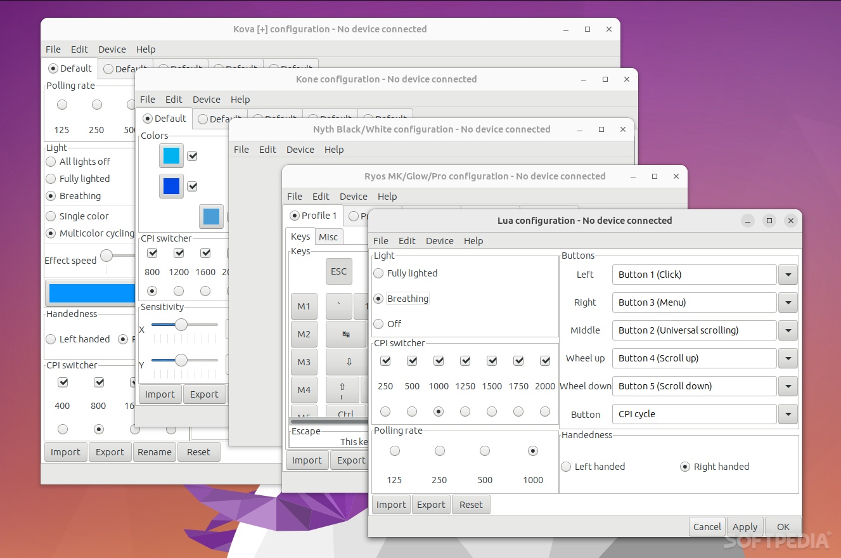The height and width of the screenshot is (558, 841).
Task: Switch to Keys tab in Ryos window
Action: coord(300,237)
